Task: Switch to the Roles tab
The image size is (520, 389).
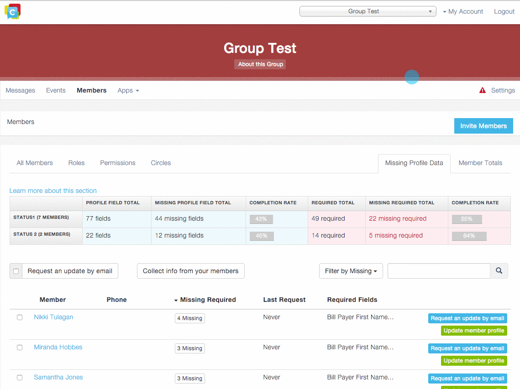Action: (x=76, y=163)
